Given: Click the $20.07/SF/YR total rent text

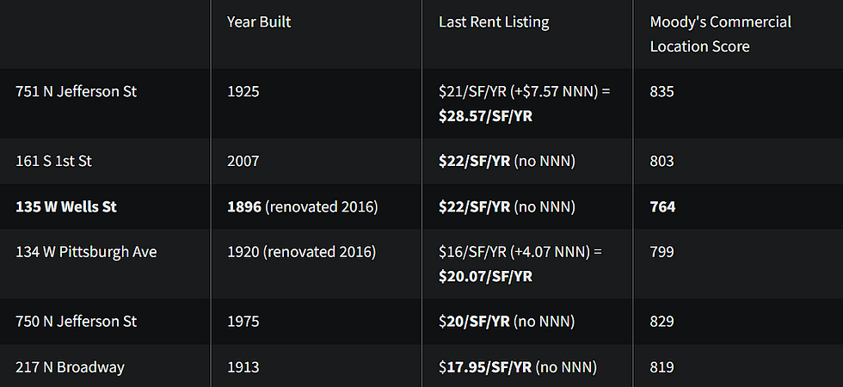Looking at the screenshot, I should tap(485, 276).
